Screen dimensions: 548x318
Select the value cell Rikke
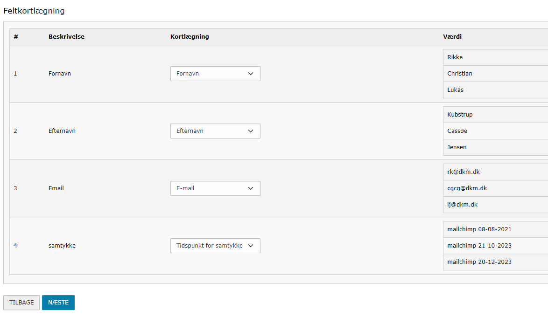(455, 57)
